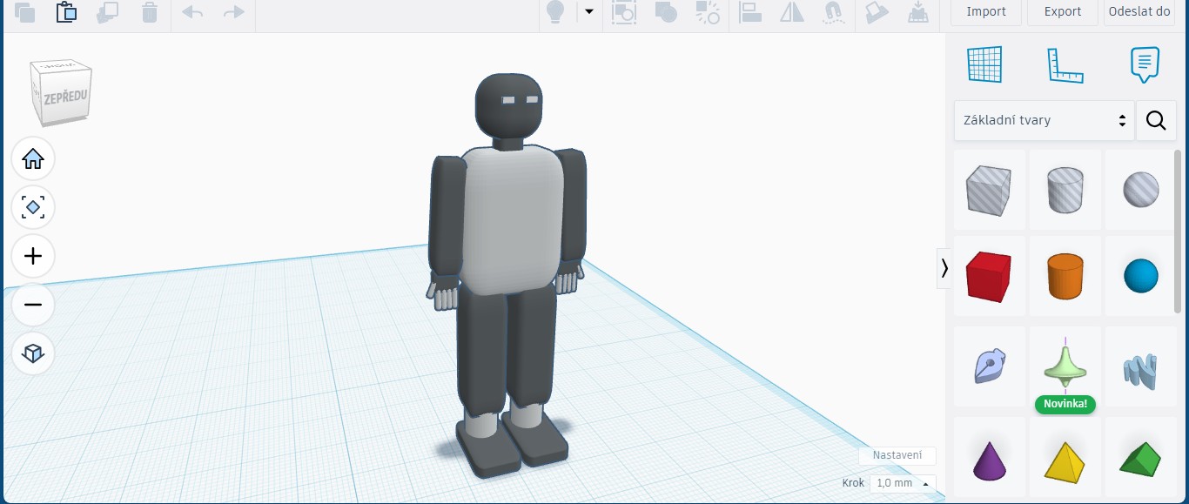This screenshot has height=504, width=1189.
Task: Click the Import button
Action: [986, 11]
